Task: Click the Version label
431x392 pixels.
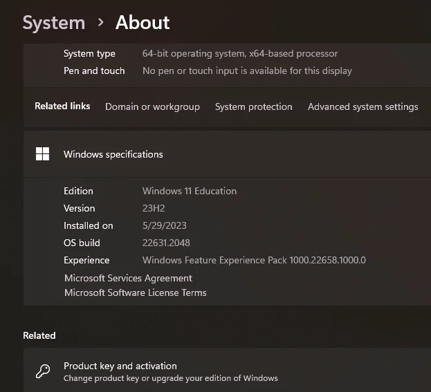Action: tap(79, 208)
